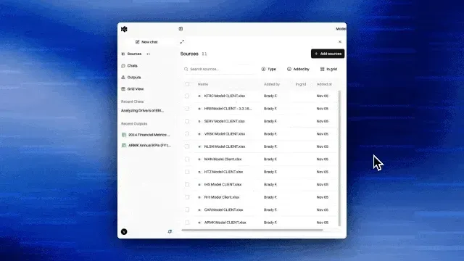Open the user avatar at bottom-left

coord(124,232)
